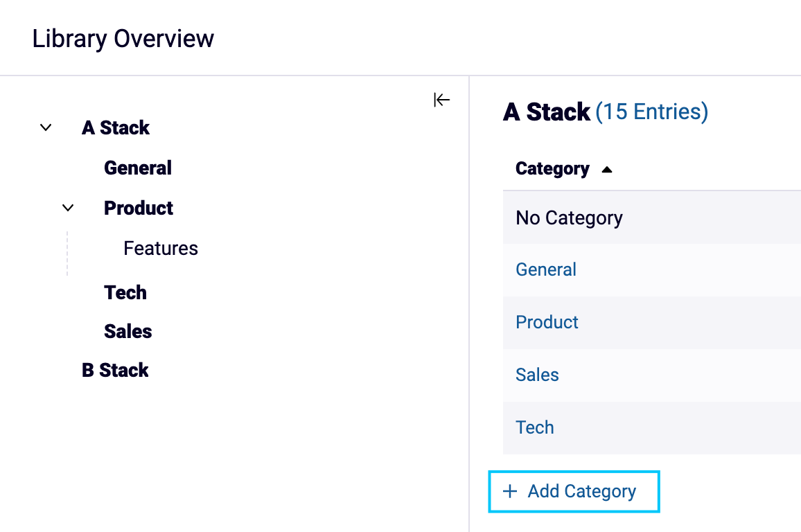This screenshot has width=801, height=532.
Task: Open the General link in the table
Action: point(546,269)
